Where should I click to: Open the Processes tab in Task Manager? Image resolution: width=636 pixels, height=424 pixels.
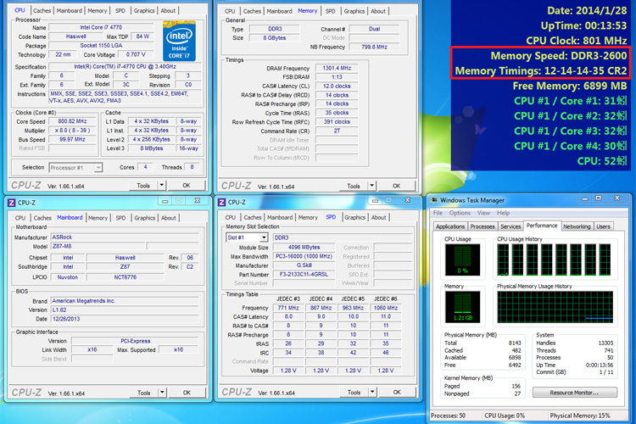tap(483, 226)
